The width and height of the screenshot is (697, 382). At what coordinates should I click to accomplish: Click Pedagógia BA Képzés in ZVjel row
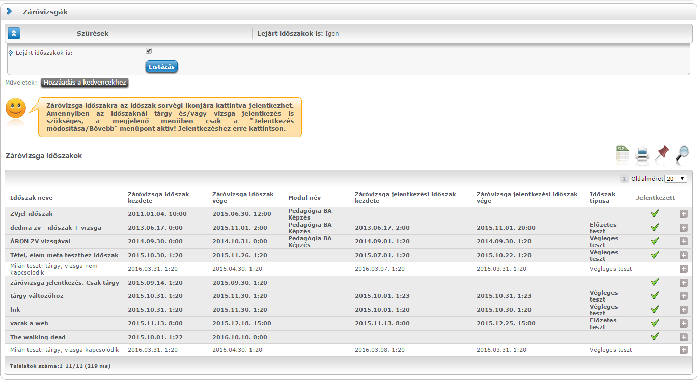click(x=310, y=214)
